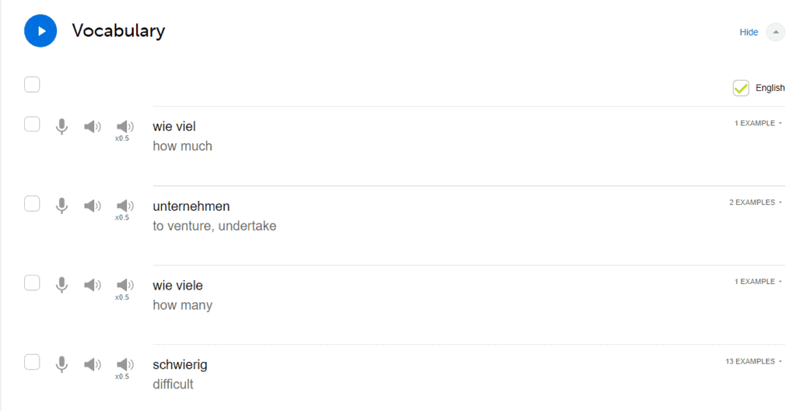The width and height of the screenshot is (797, 411).
Task: Play half-speed audio for 'unternehmen'
Action: pyautogui.click(x=125, y=206)
